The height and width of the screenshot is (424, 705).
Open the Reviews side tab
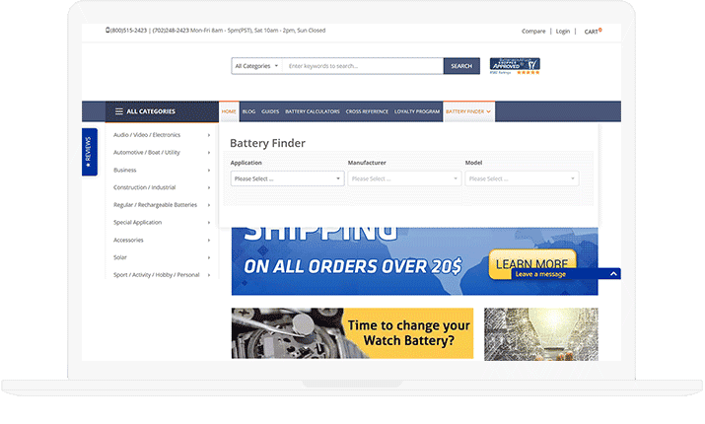click(x=89, y=152)
